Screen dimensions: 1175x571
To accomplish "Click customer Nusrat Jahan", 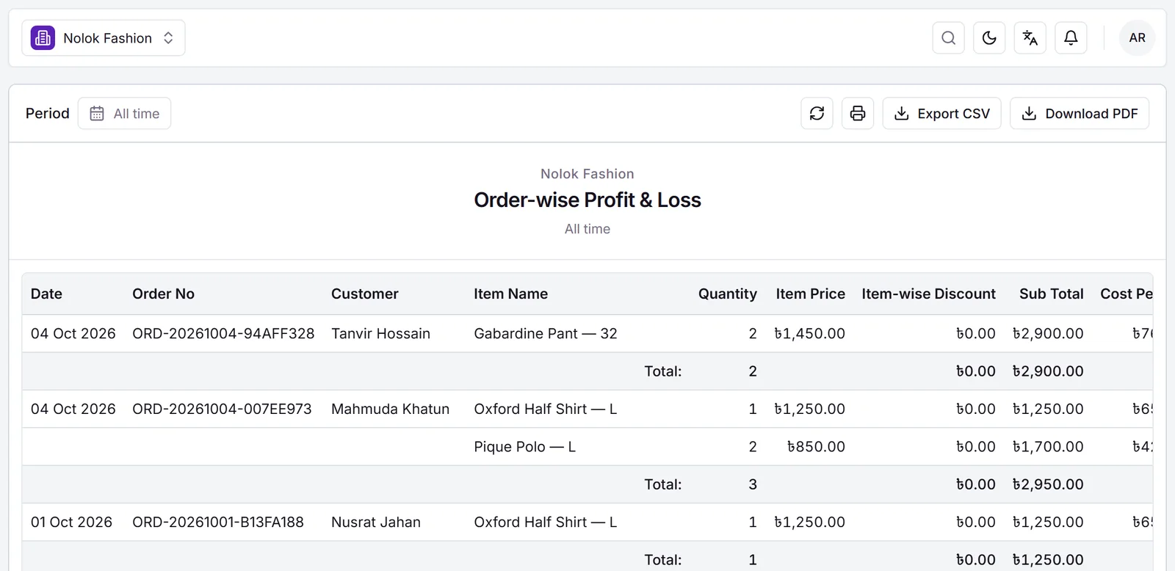I will [x=376, y=523].
